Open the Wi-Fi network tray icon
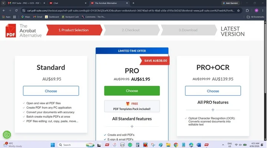 pyautogui.click(x=236, y=145)
